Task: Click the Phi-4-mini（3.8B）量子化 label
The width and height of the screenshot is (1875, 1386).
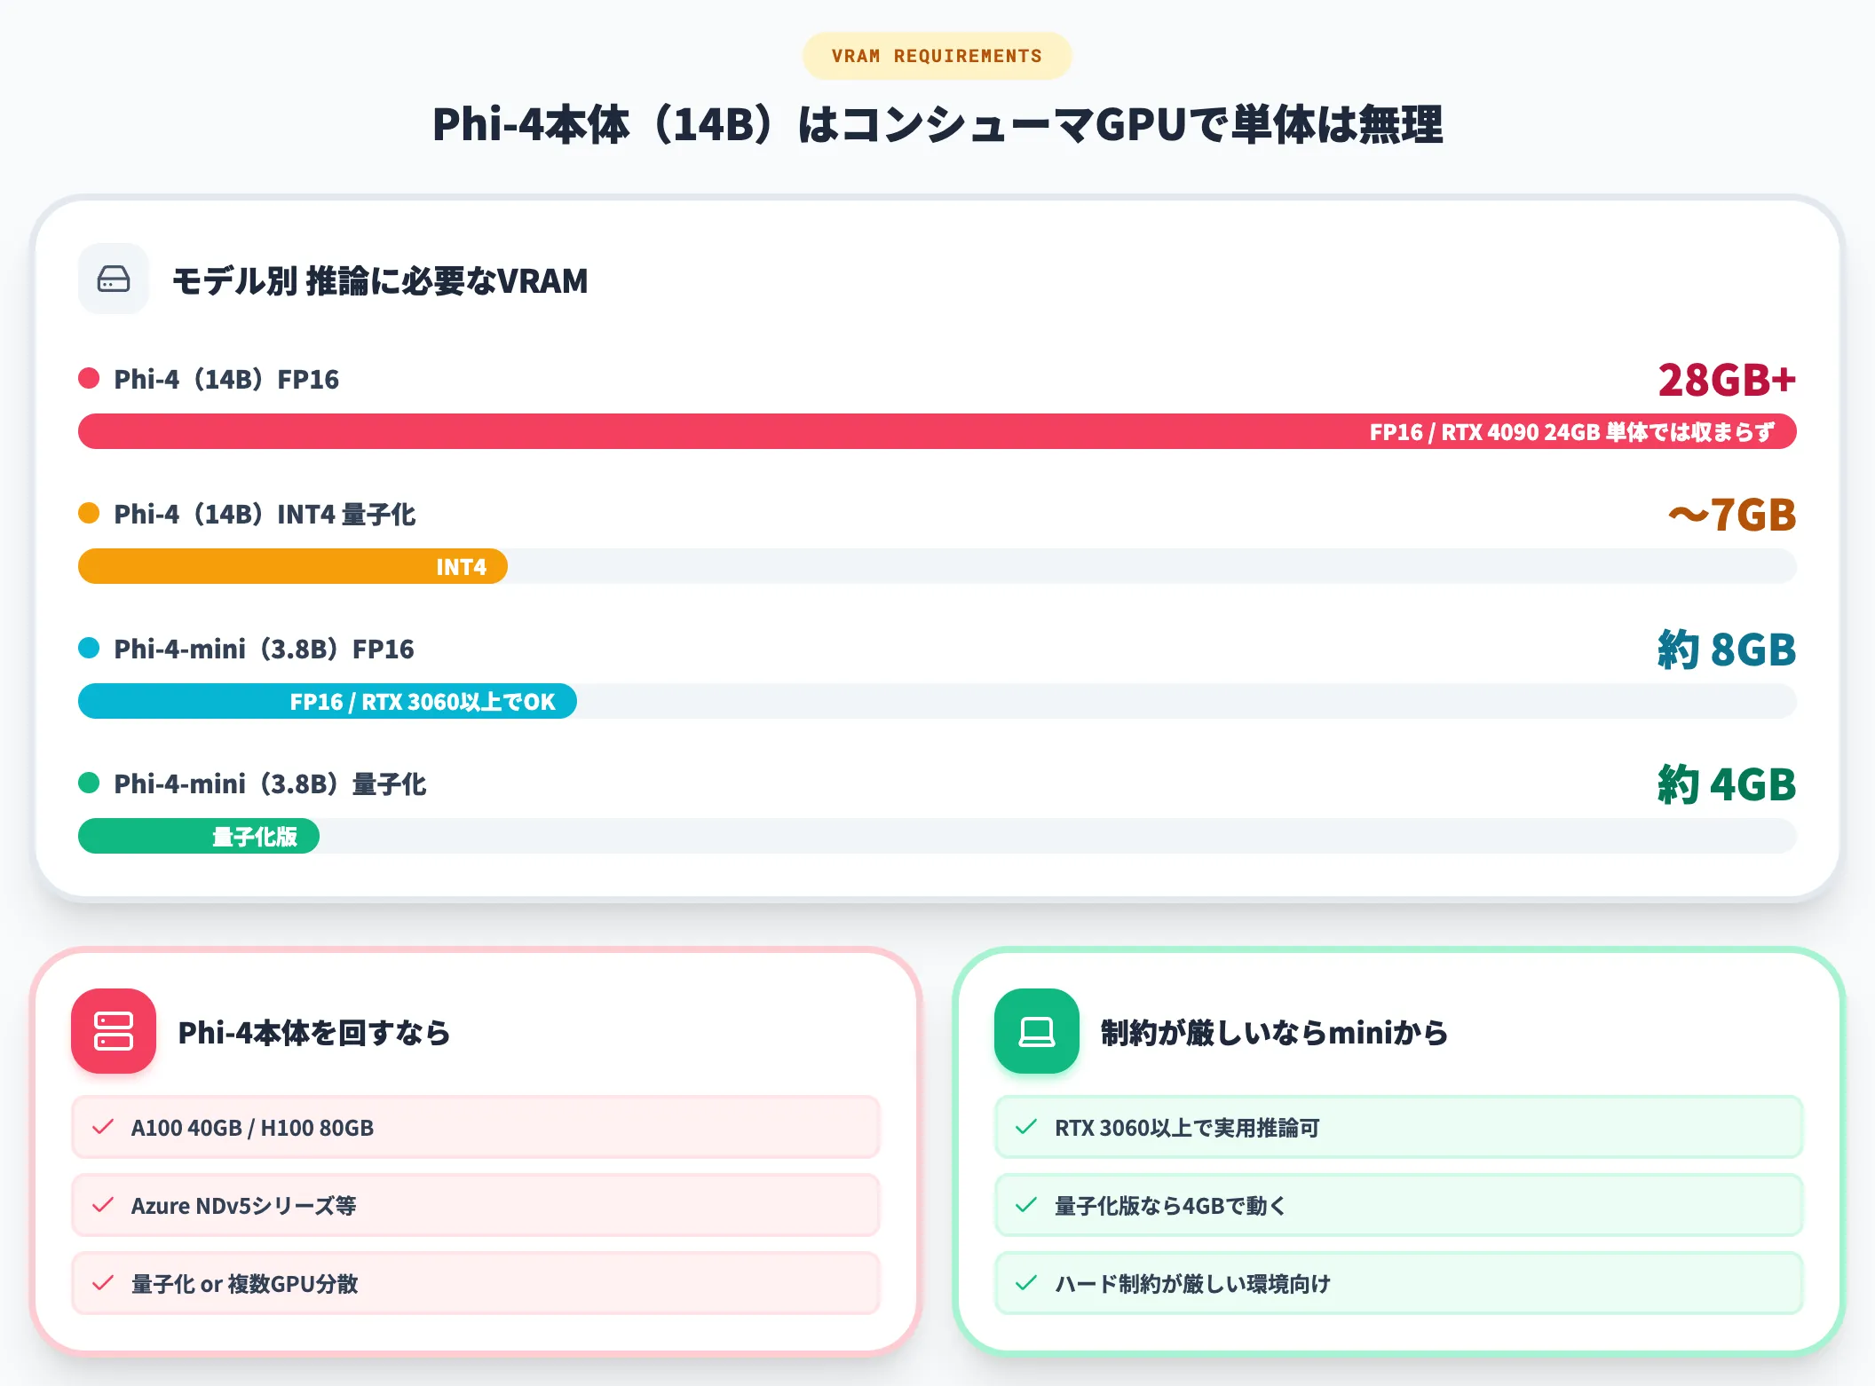Action: 270,784
